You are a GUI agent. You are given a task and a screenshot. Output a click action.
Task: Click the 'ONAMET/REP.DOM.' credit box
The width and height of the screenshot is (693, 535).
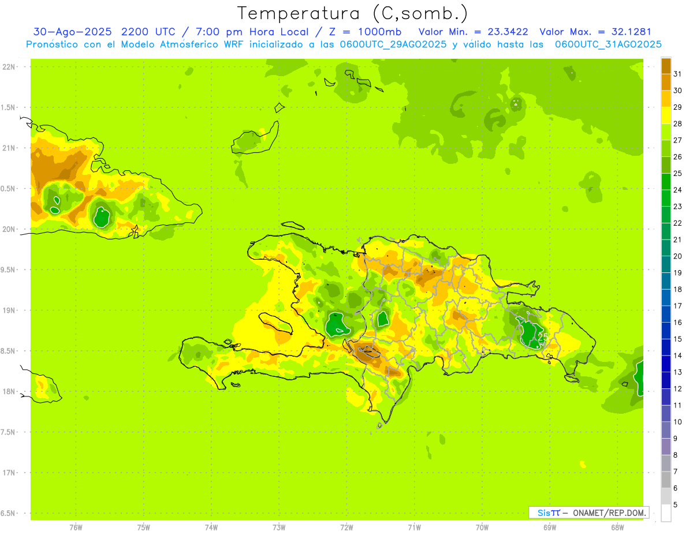[x=589, y=512]
